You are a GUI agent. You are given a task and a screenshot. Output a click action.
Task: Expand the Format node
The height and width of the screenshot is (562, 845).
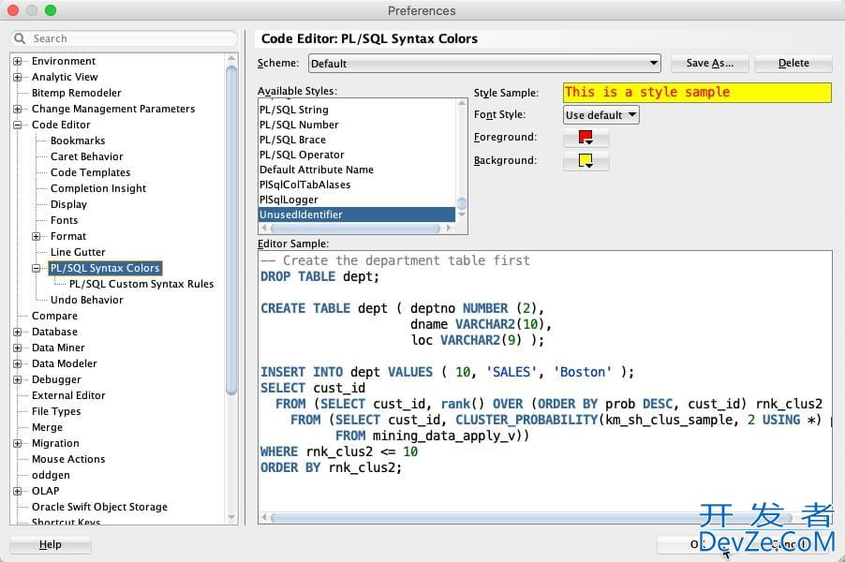tap(37, 236)
